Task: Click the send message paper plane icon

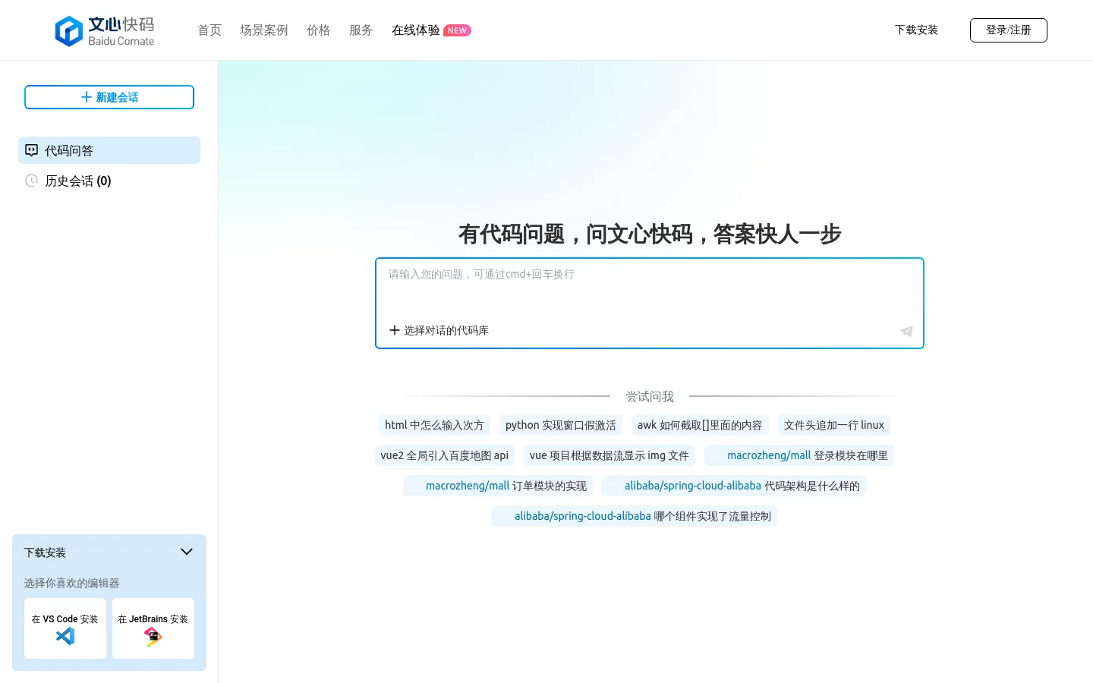Action: tap(906, 331)
